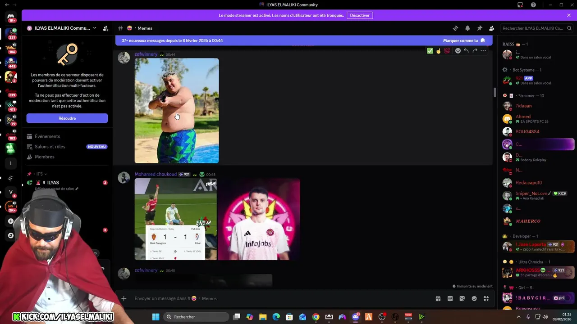Open the ILYAS voice channel

[x=67, y=183]
